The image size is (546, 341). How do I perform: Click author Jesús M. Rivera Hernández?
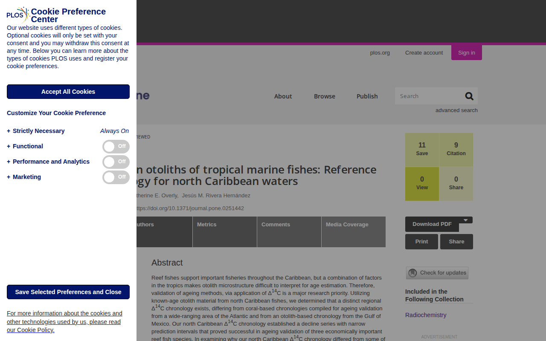pos(216,196)
